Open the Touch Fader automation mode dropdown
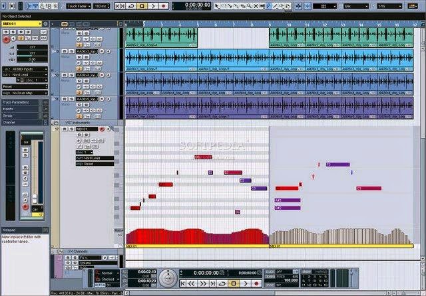Viewport: 426px width, 296px height. pyautogui.click(x=79, y=6)
